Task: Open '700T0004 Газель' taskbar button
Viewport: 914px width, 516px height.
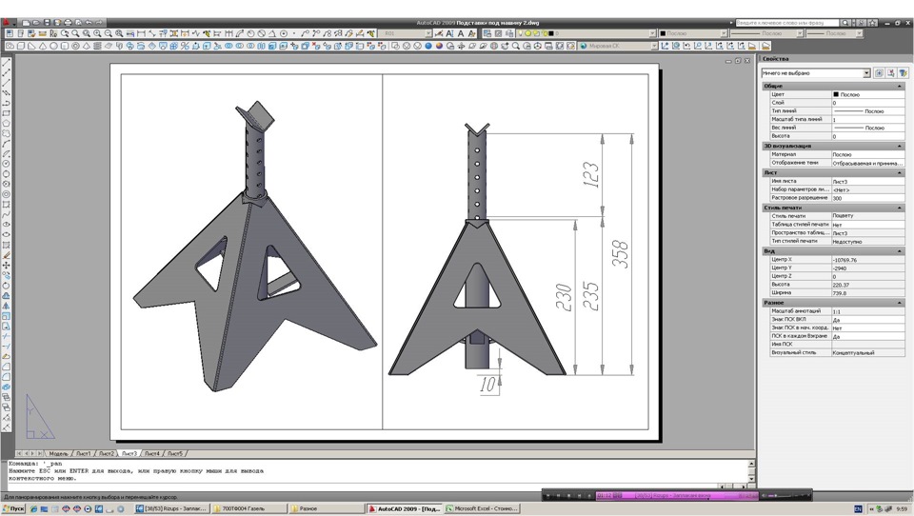Action: click(248, 508)
